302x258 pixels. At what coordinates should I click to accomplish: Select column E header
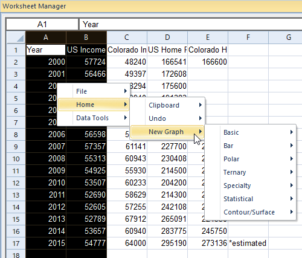(x=208, y=37)
